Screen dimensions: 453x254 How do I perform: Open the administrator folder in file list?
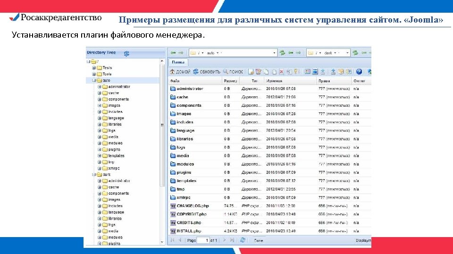pos(190,89)
